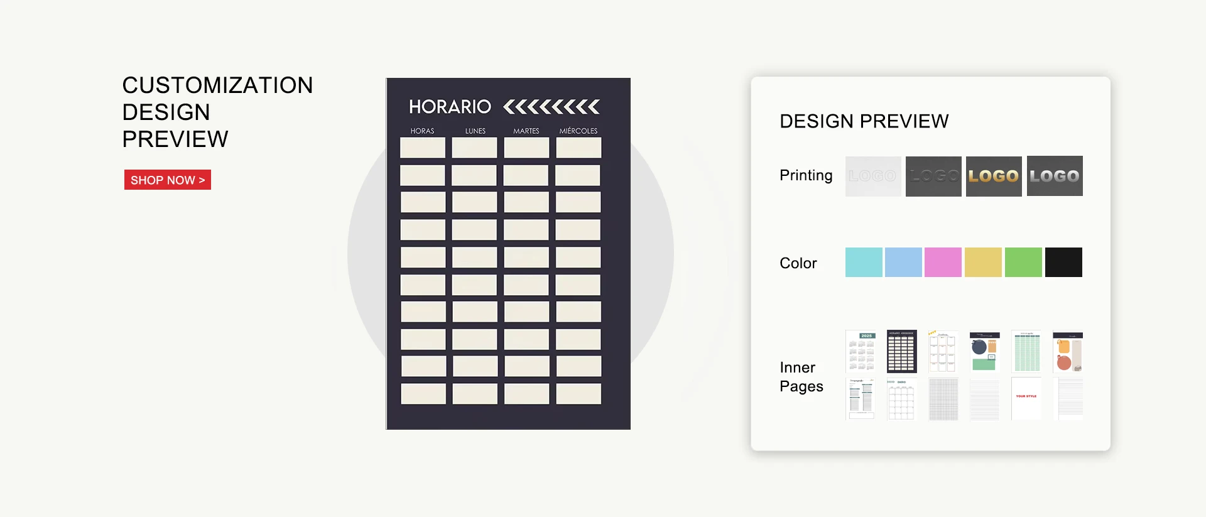Select the light blue color swatch

pyautogui.click(x=903, y=263)
